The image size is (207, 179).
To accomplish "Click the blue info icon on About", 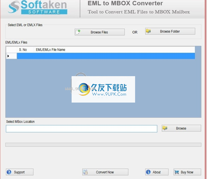I will 148,172.
